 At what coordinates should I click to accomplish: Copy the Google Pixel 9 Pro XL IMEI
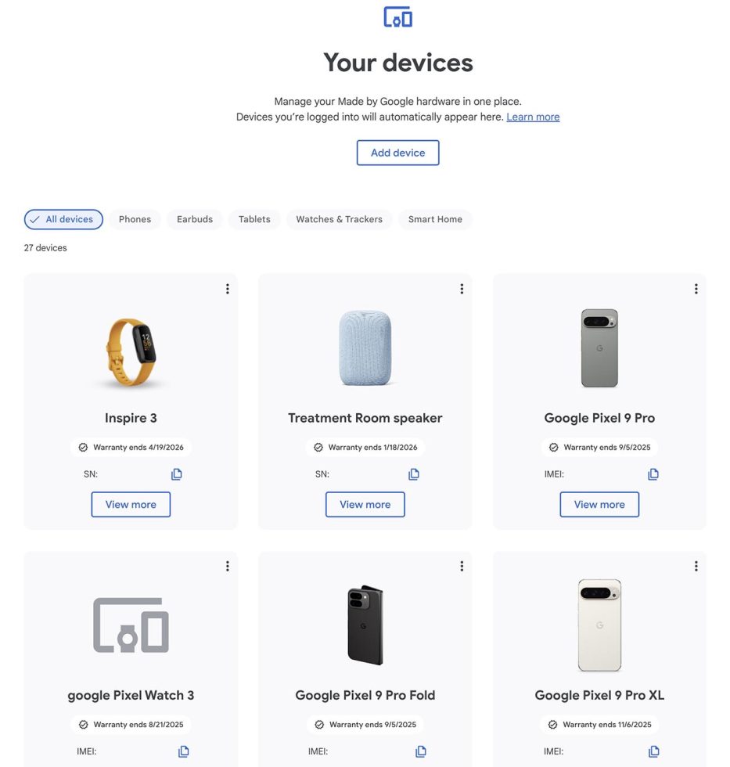tap(653, 751)
